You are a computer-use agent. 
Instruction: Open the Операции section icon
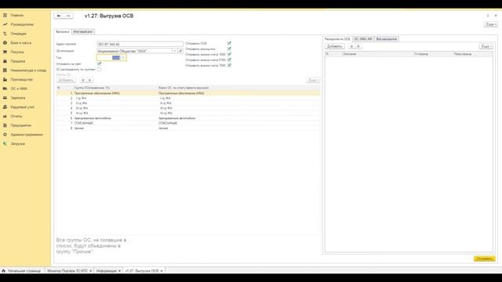click(x=5, y=34)
